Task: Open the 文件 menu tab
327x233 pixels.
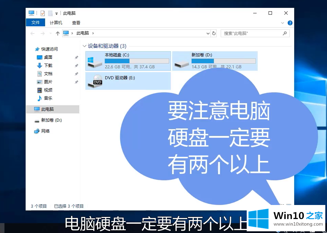Action: tap(36, 23)
